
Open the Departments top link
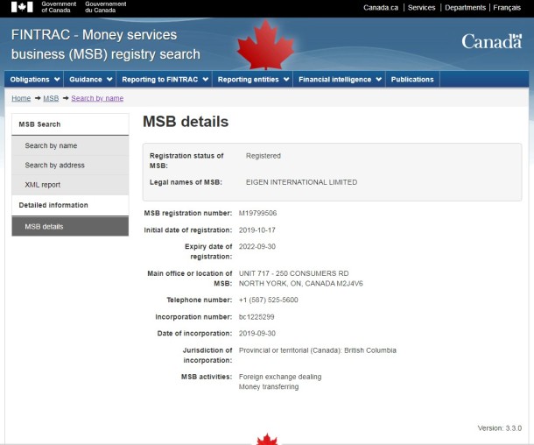click(x=465, y=7)
